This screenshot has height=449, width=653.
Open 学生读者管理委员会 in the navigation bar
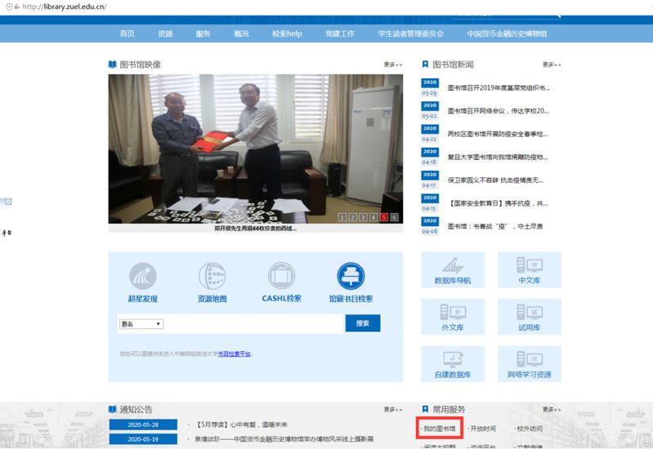[x=410, y=33]
